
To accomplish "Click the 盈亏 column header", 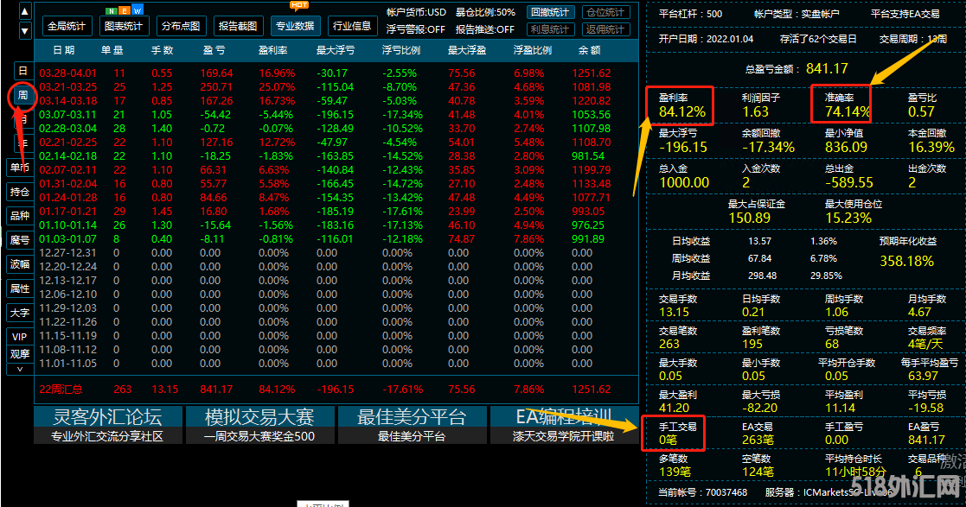I will [x=214, y=50].
